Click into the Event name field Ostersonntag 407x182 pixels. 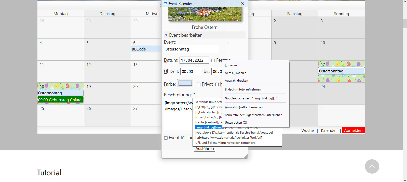(x=191, y=49)
